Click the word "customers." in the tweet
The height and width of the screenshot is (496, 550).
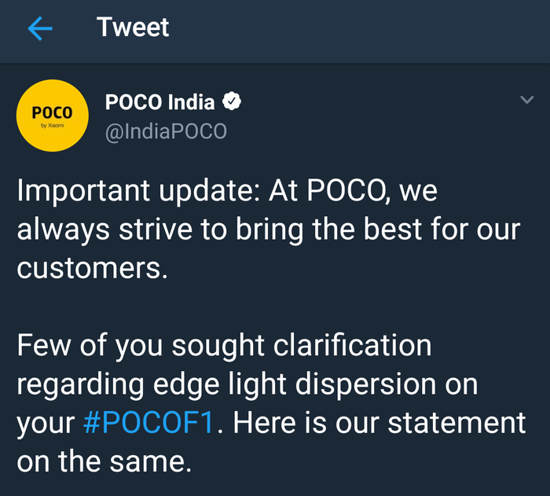click(x=92, y=269)
